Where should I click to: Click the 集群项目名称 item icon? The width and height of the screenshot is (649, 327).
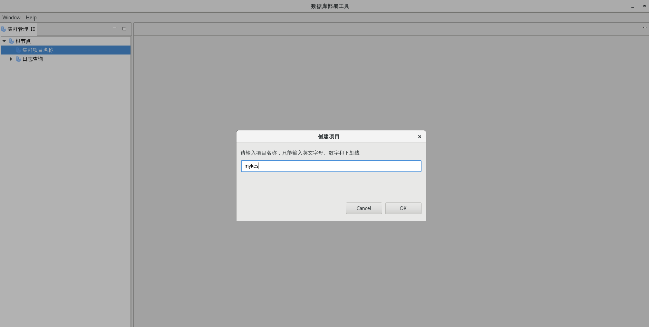pyautogui.click(x=18, y=50)
